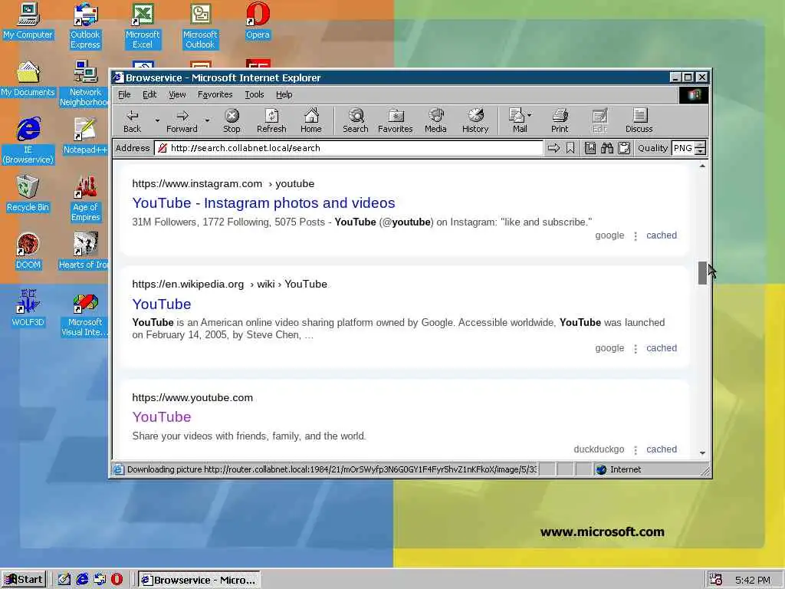
Task: Go back with the Back toolbar button
Action: pos(132,121)
